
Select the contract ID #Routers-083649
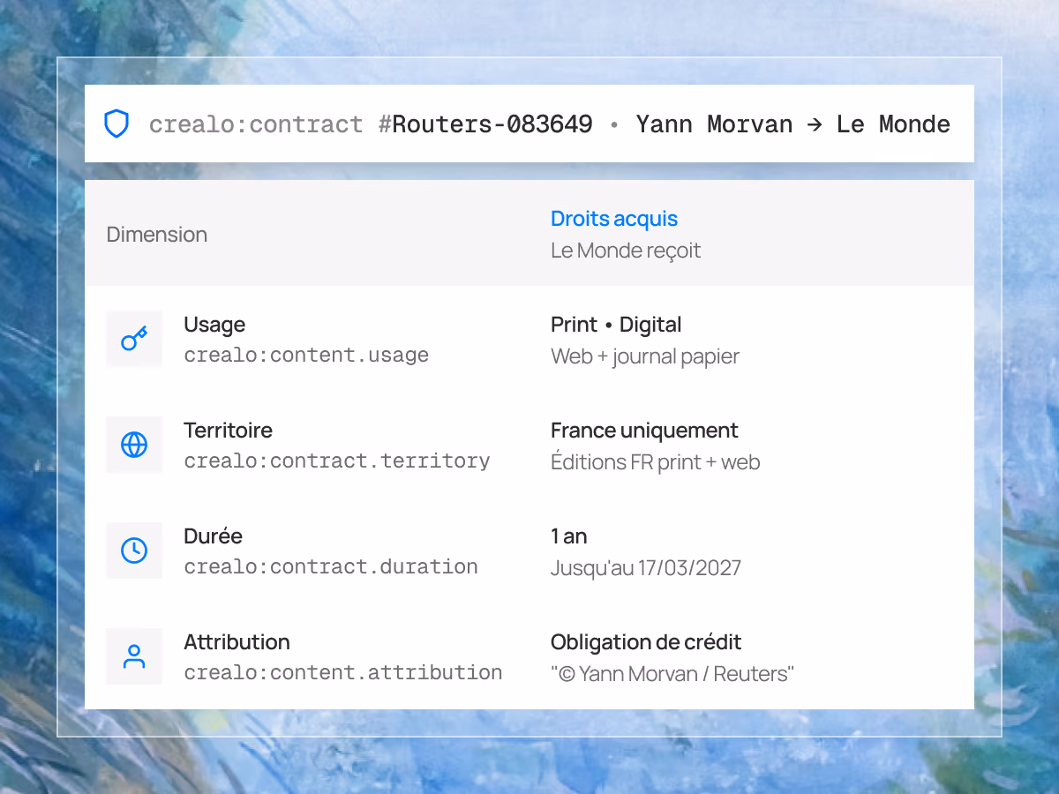point(485,124)
